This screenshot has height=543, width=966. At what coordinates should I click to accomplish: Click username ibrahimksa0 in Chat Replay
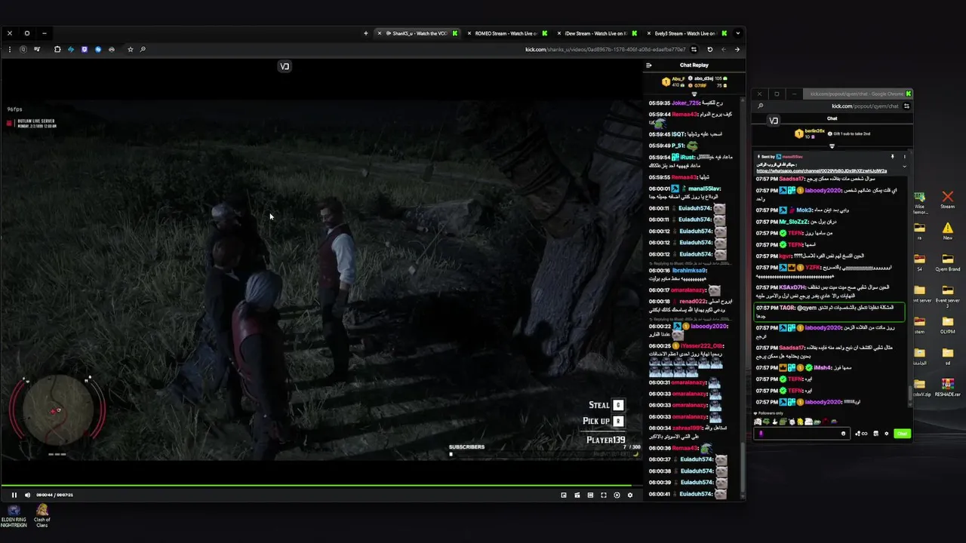690,270
